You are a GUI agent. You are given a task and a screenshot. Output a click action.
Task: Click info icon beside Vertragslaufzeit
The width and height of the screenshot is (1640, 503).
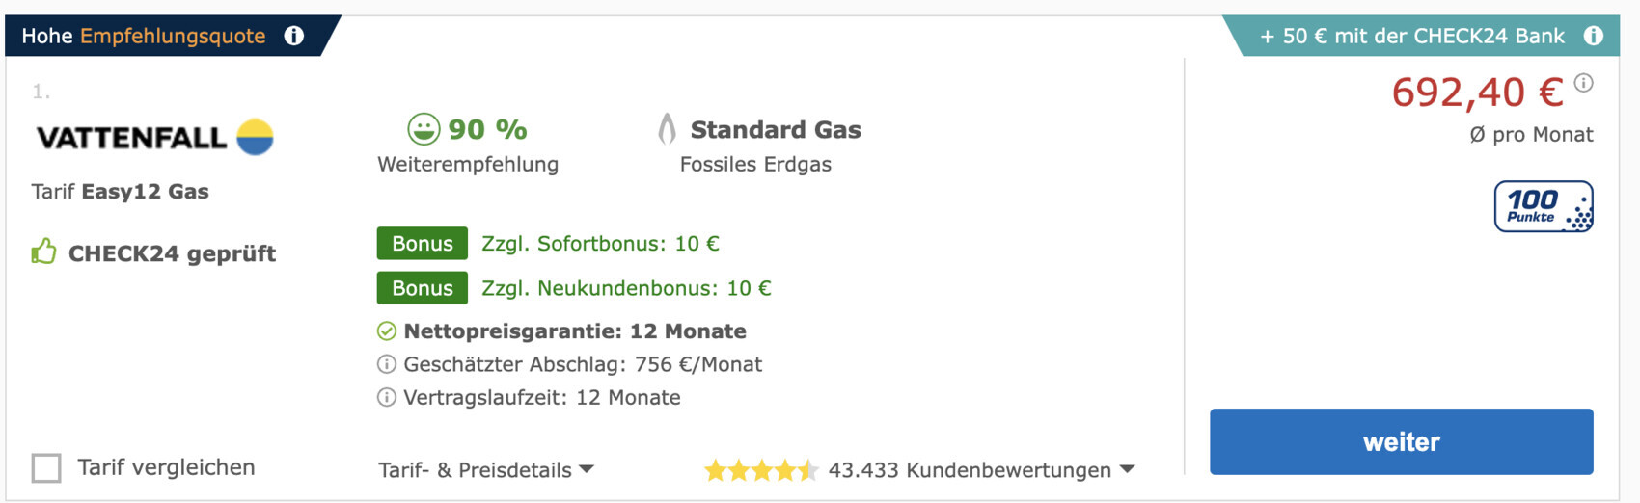click(386, 397)
